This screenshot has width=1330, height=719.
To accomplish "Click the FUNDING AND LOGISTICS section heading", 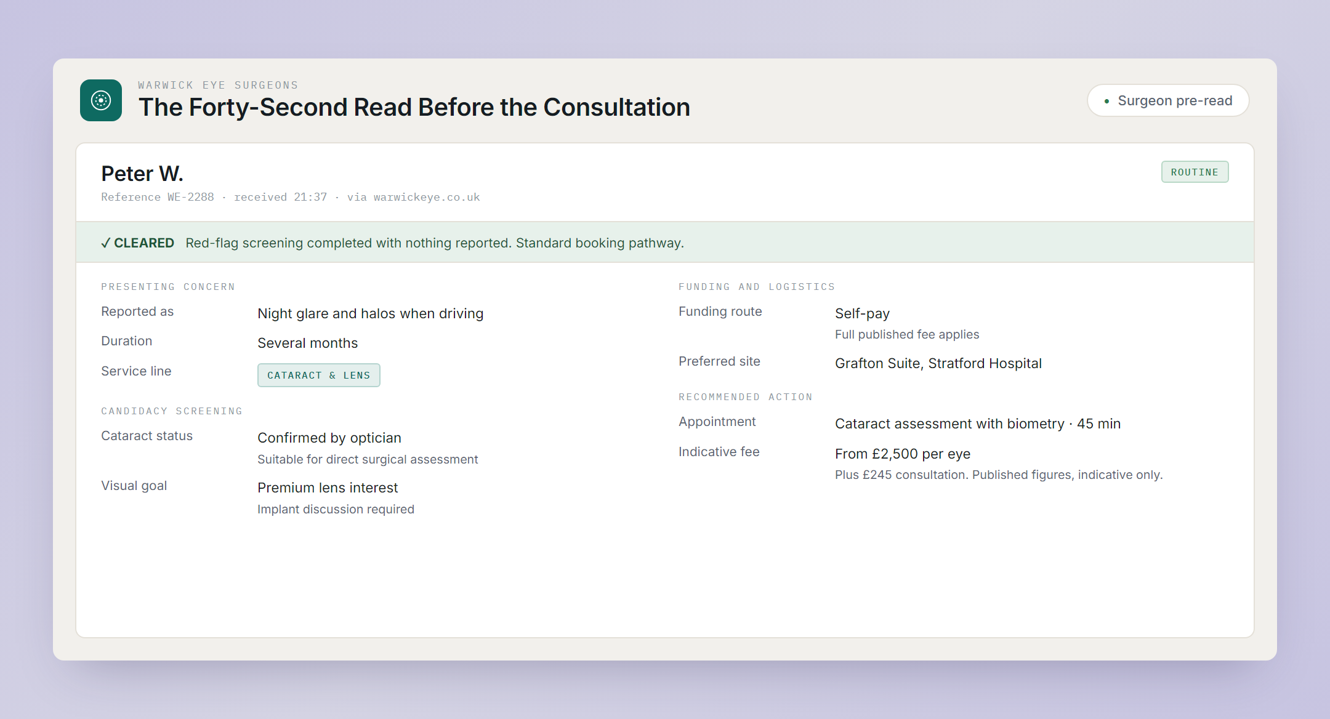I will (757, 287).
